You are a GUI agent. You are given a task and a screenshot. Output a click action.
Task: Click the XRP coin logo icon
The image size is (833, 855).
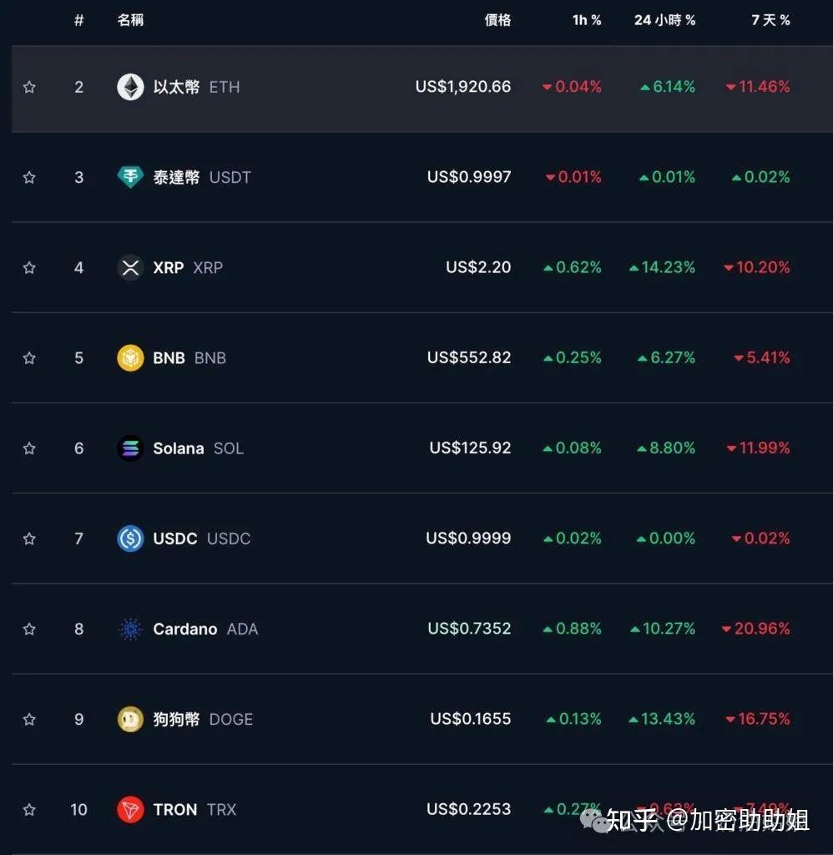tap(130, 268)
